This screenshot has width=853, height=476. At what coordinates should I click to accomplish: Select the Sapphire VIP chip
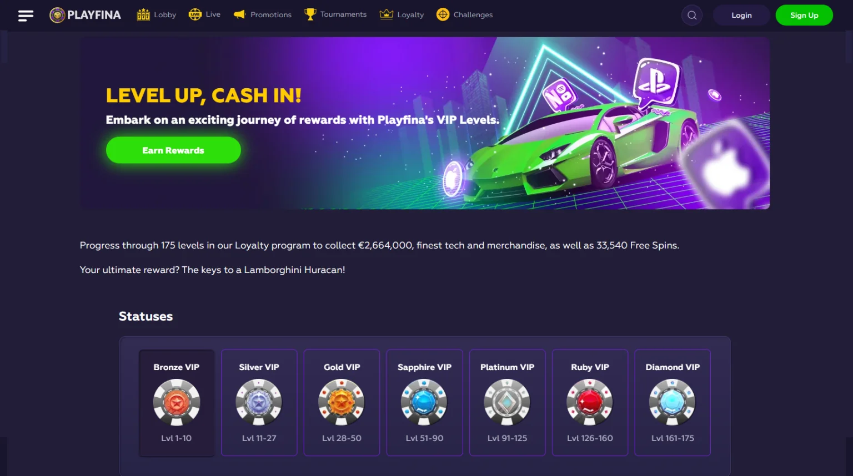tap(424, 402)
